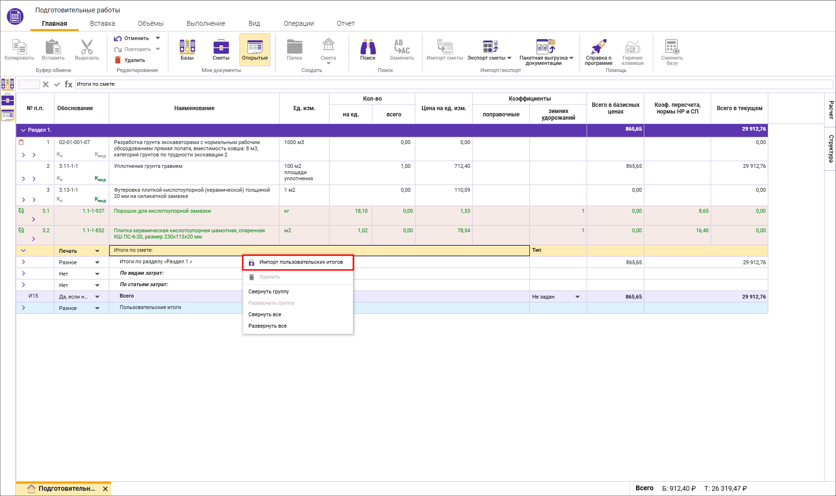Screen dimensions: 836x496
Task: Click Экспорт сметы export icon
Action: 489,50
